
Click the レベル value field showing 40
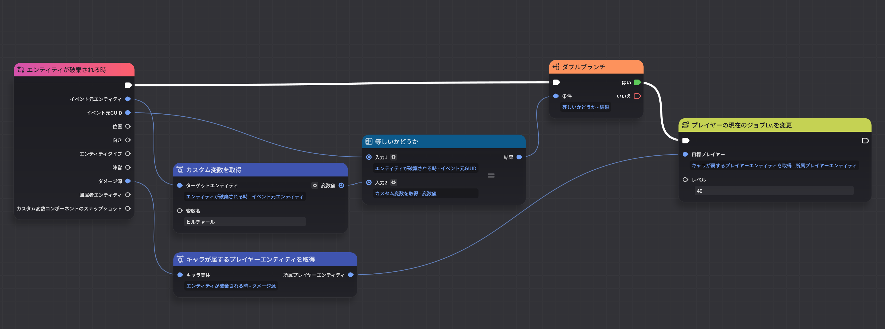click(773, 191)
